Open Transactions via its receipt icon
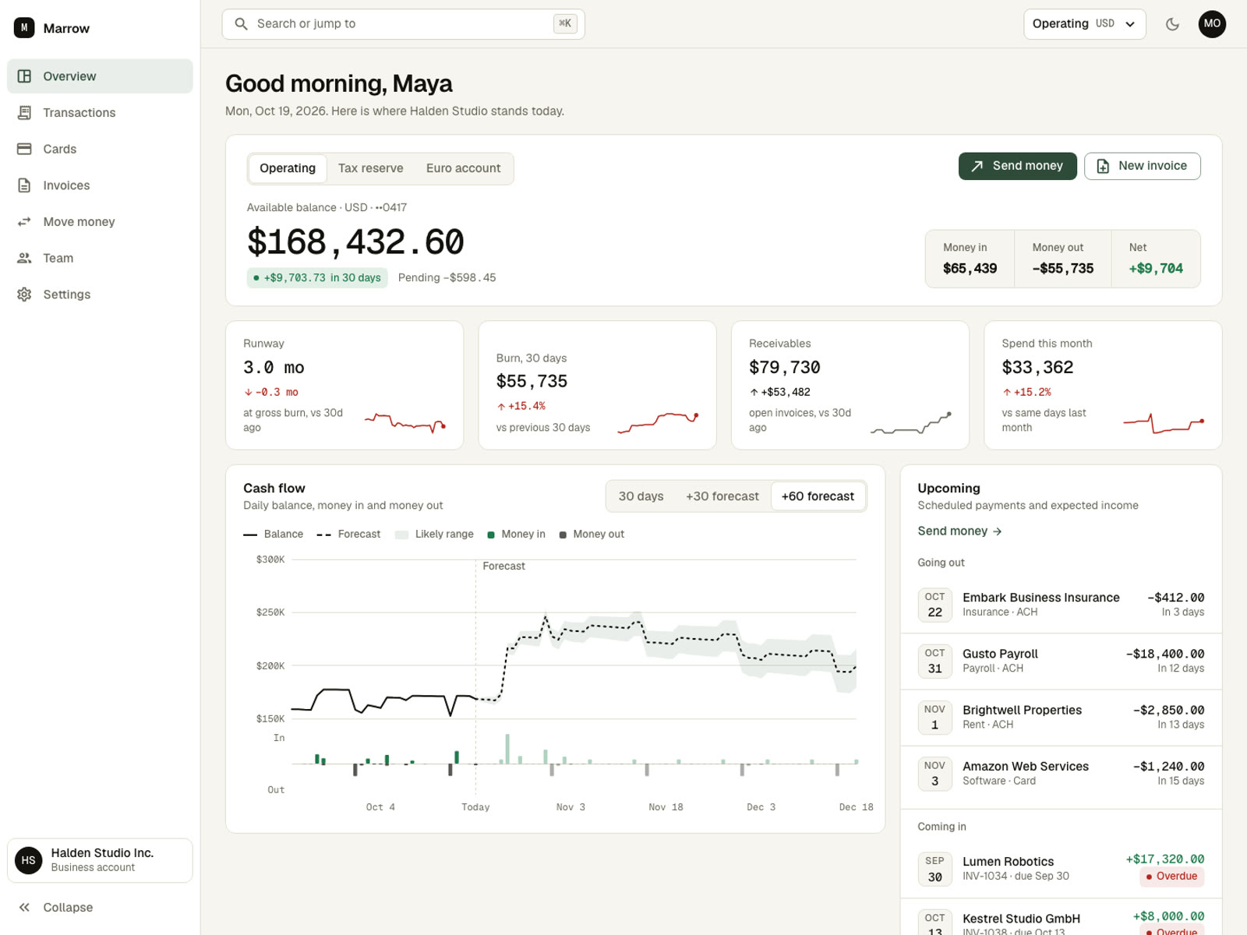This screenshot has height=935, width=1247. (x=24, y=113)
